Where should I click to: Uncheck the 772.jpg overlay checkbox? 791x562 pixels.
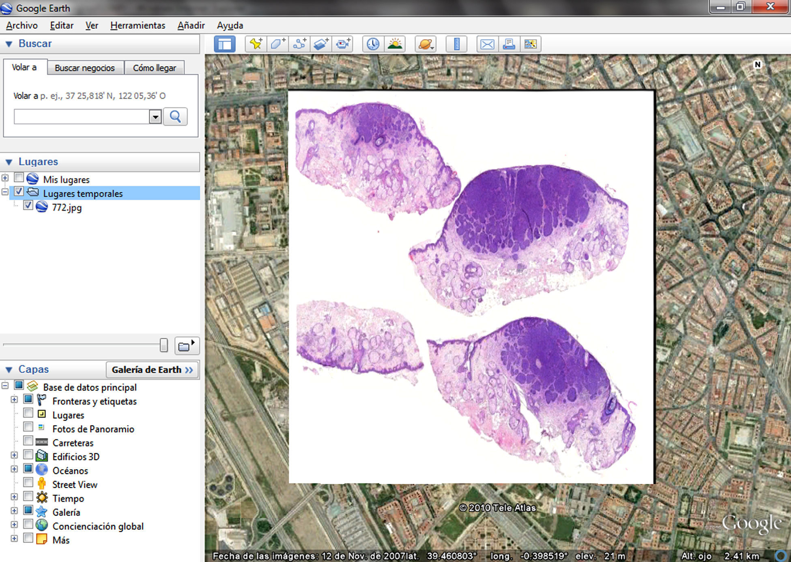click(28, 206)
